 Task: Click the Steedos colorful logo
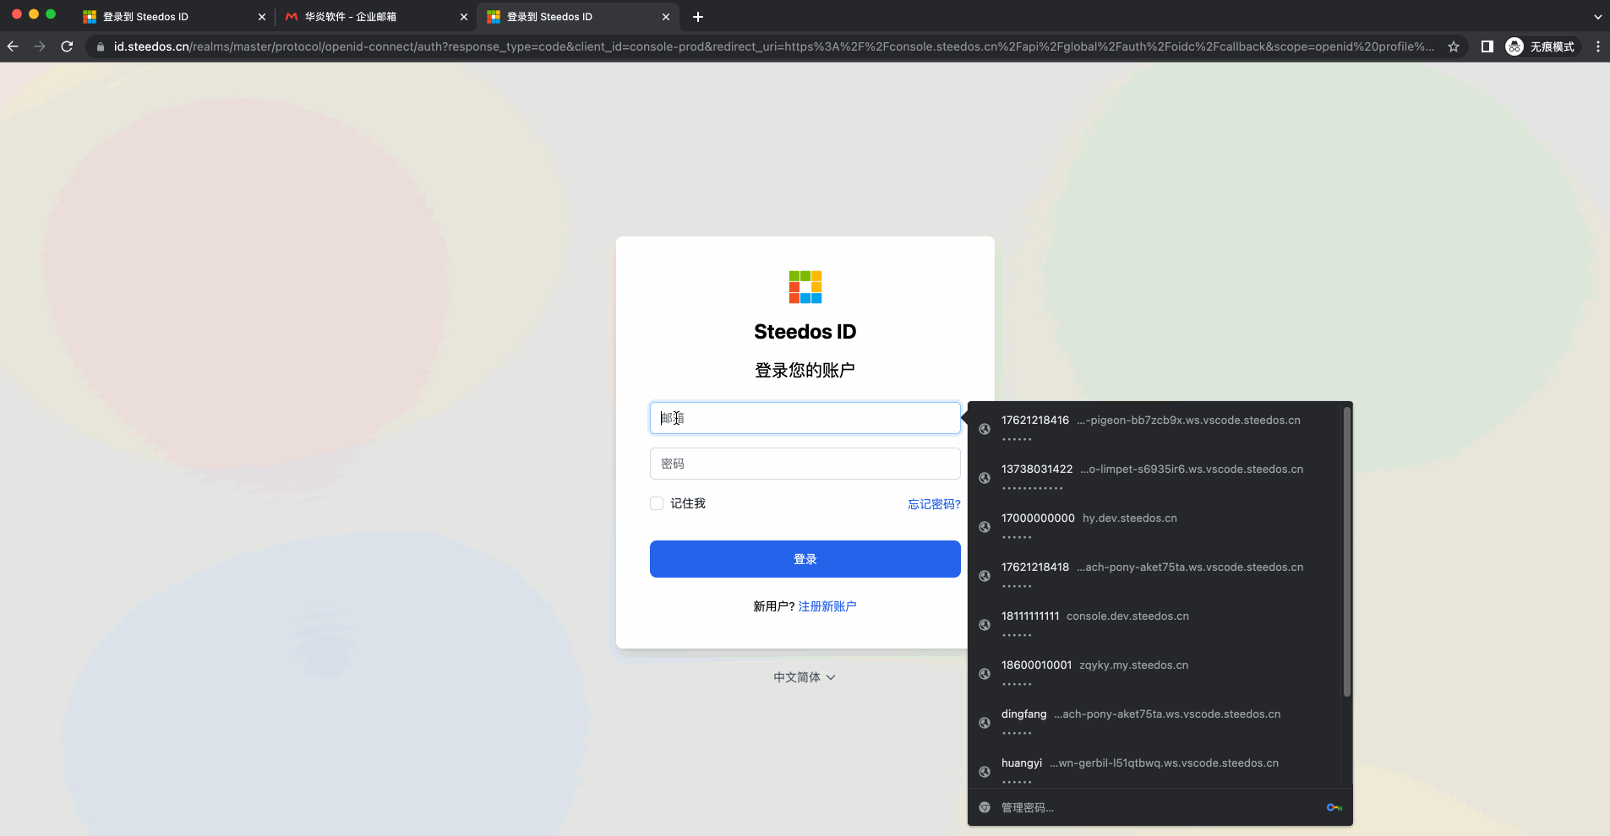click(805, 287)
